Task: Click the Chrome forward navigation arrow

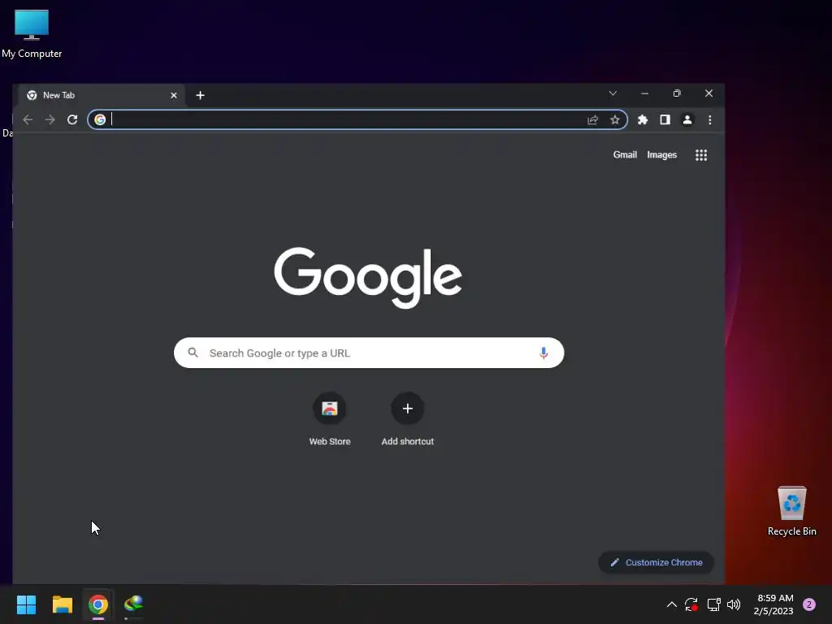Action: 50,120
